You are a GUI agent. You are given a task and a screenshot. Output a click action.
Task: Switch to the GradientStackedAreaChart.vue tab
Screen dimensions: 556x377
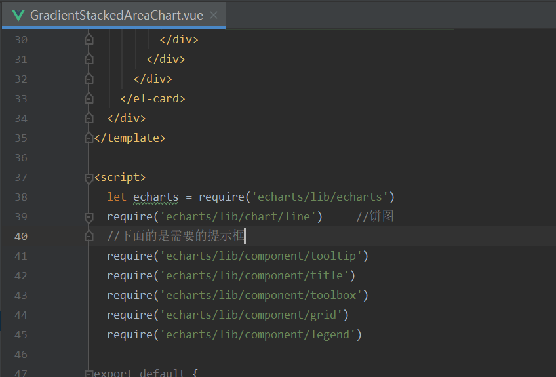[x=113, y=15]
